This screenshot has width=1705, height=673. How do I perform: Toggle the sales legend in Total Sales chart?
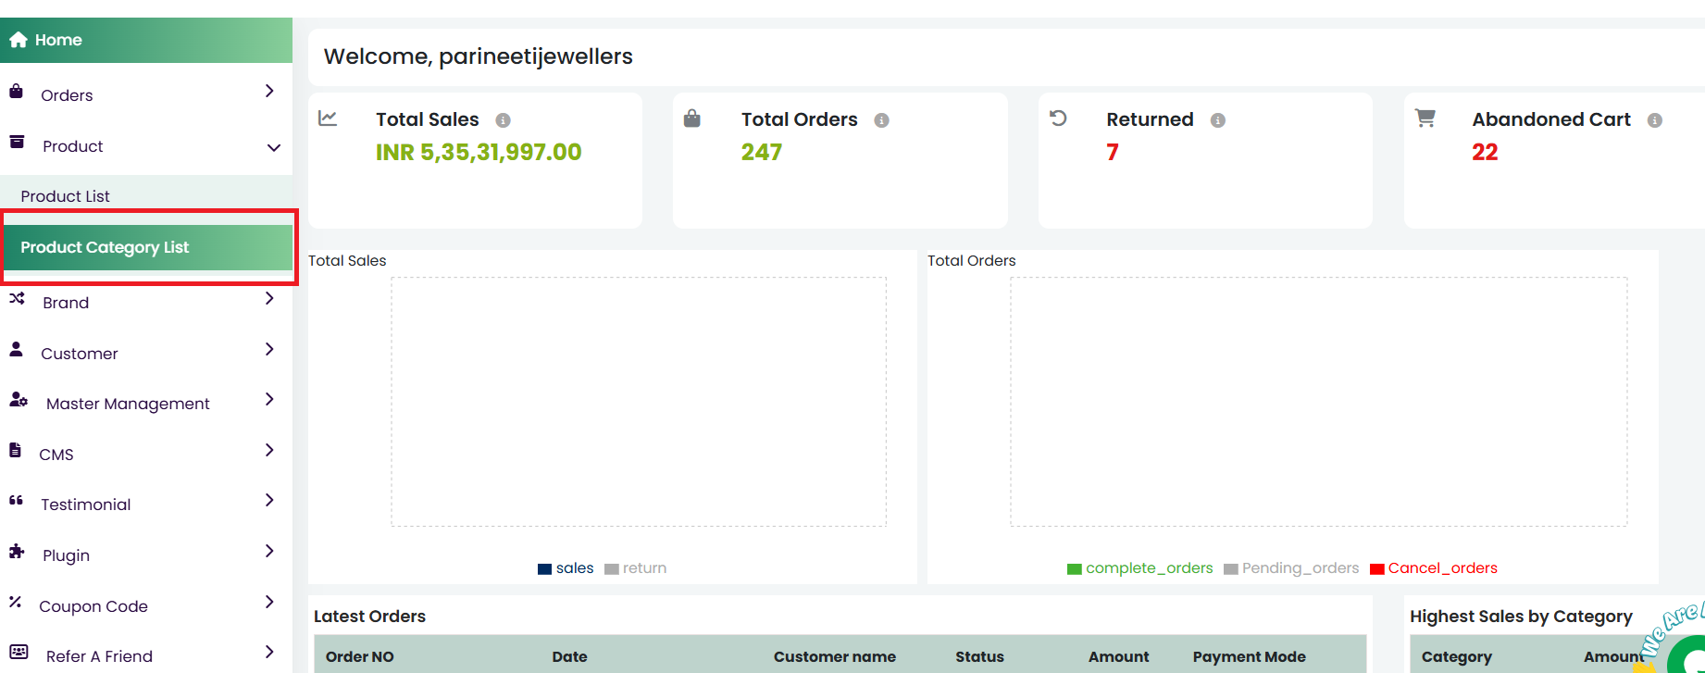coord(566,568)
